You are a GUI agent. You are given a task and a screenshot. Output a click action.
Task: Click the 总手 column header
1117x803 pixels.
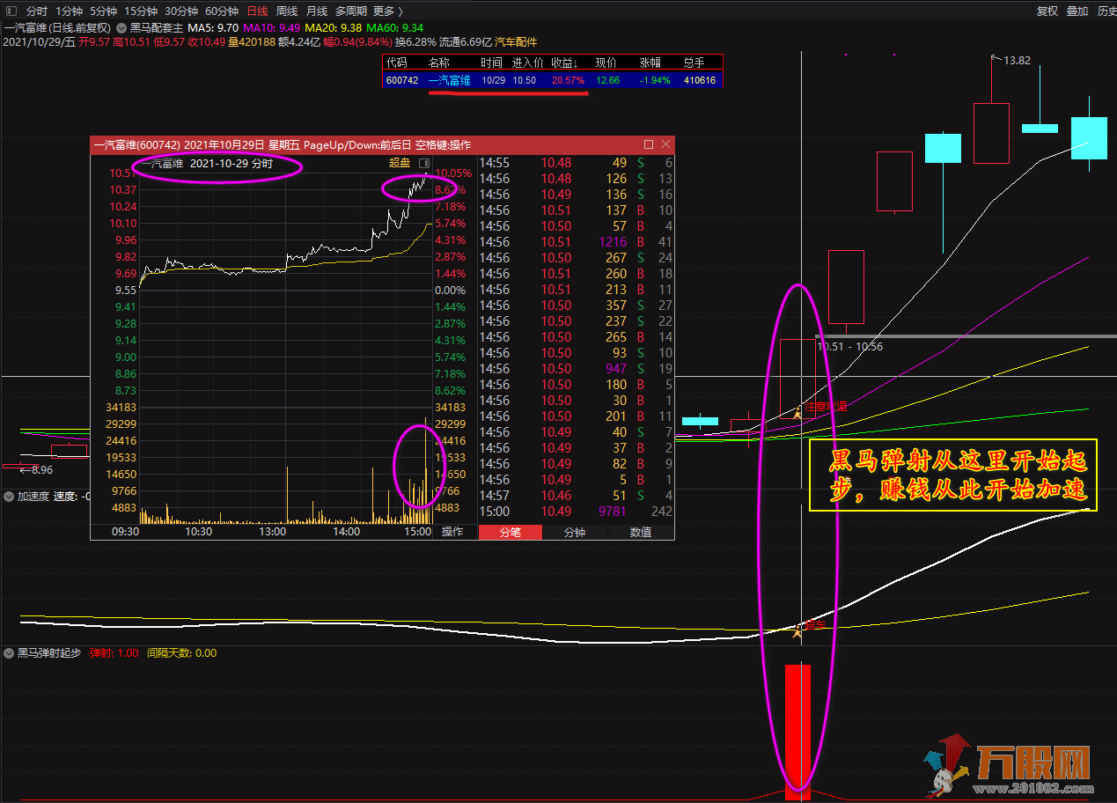pyautogui.click(x=694, y=63)
